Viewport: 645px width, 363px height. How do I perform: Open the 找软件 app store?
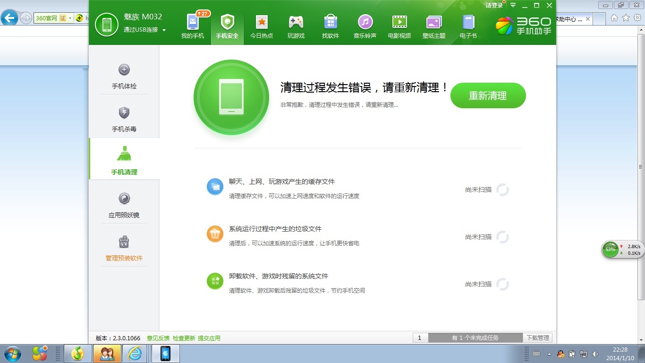click(x=331, y=26)
